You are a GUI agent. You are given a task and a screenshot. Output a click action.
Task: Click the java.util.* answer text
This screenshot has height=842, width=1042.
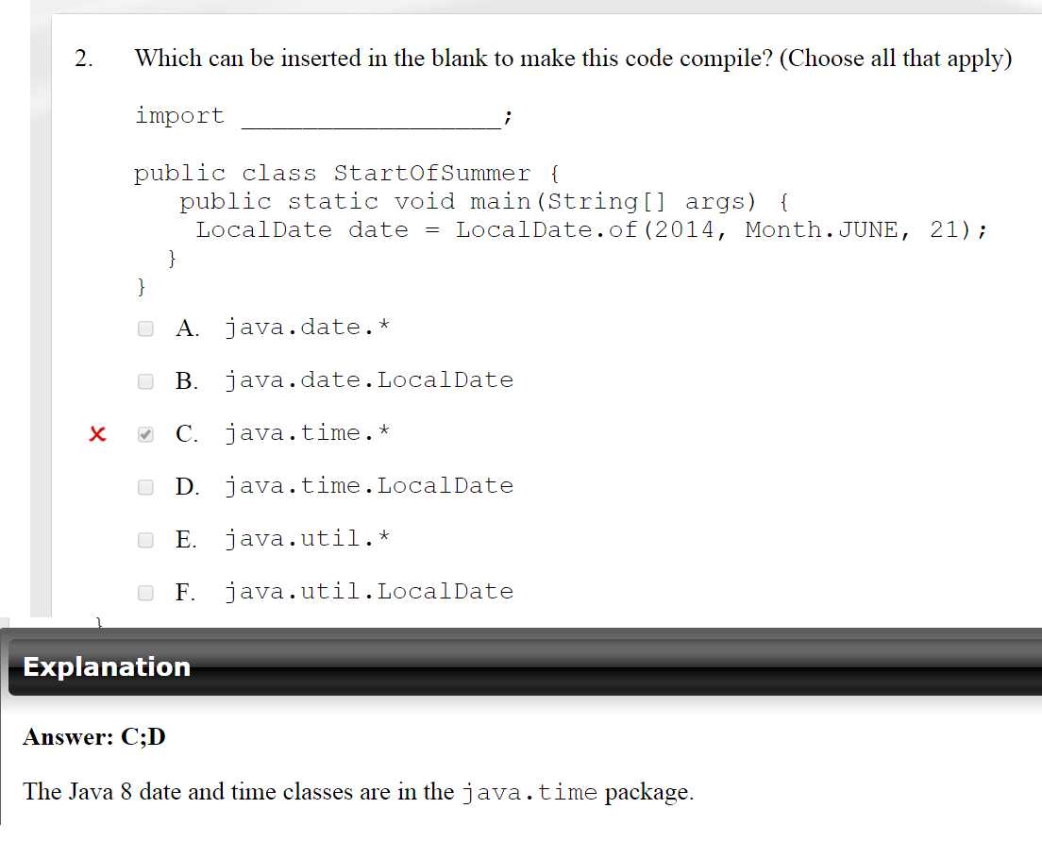308,539
